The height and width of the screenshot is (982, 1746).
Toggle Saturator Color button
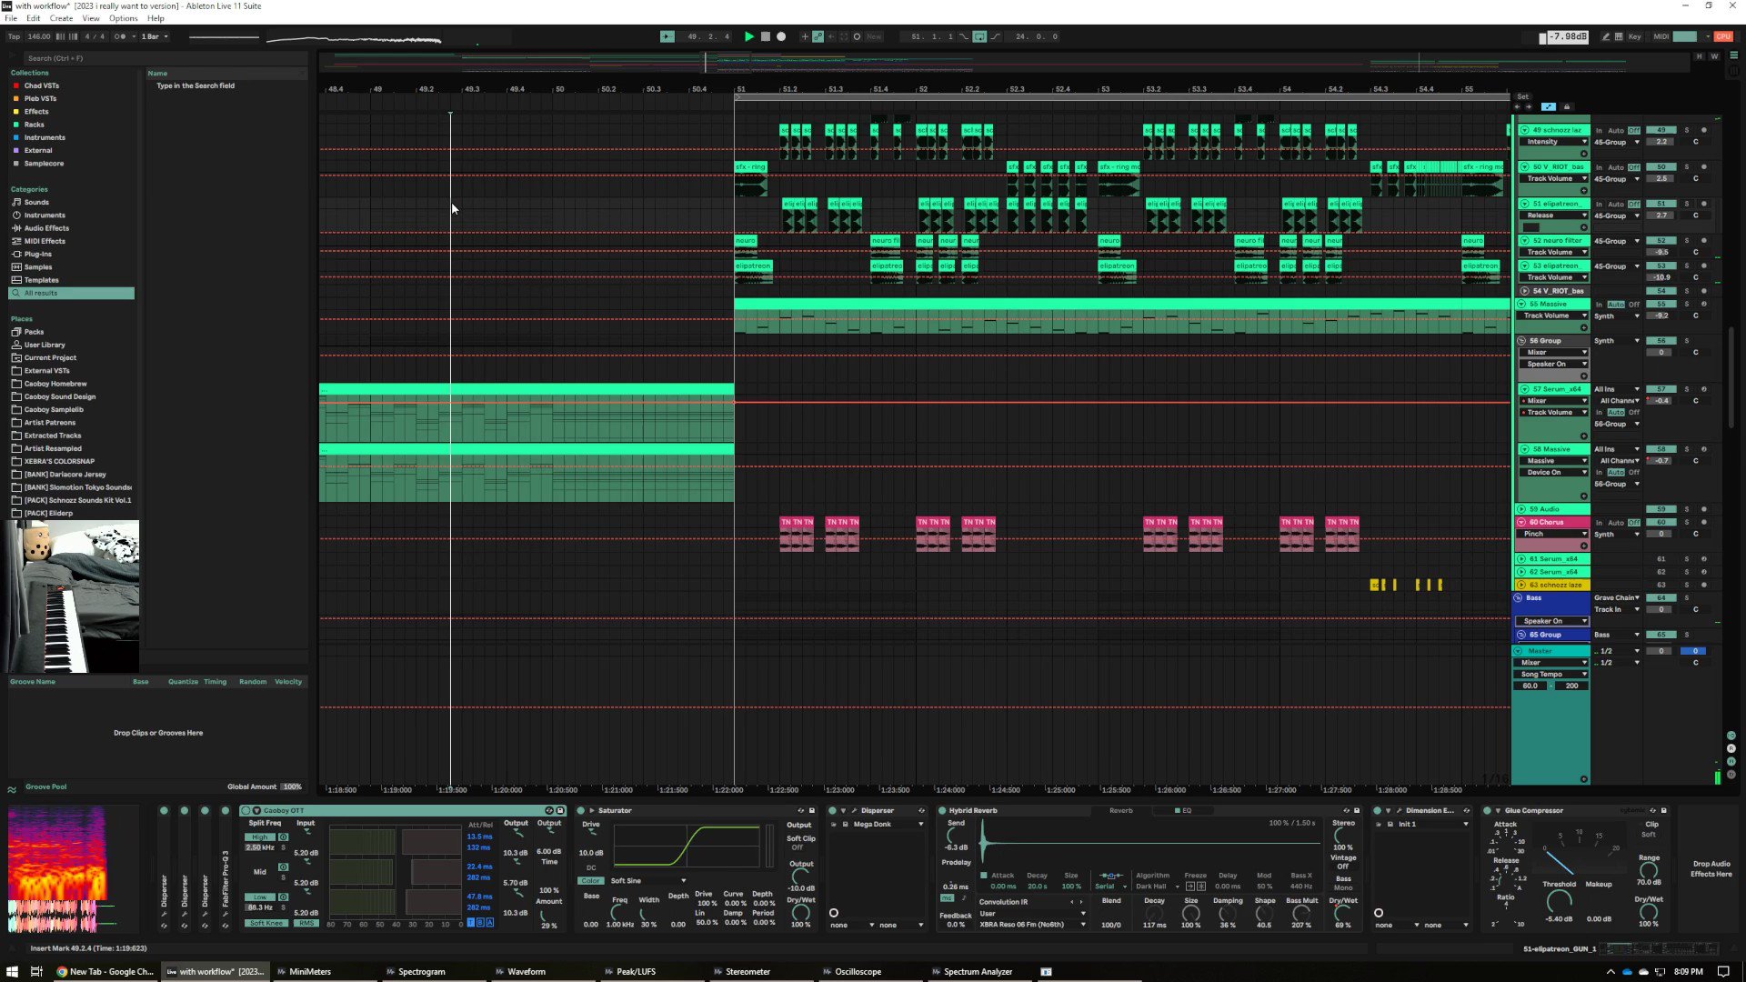point(590,880)
